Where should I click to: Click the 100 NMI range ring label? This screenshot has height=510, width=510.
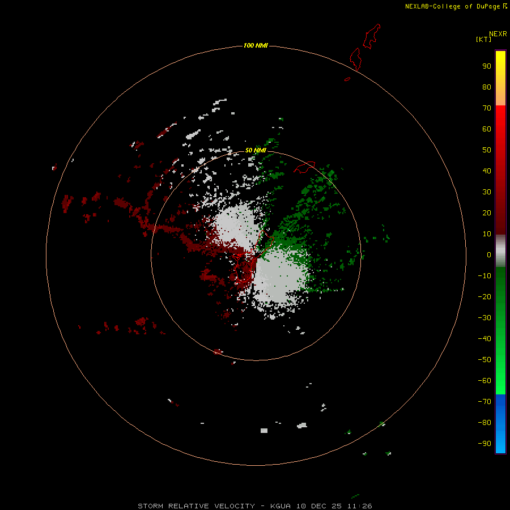tap(256, 45)
